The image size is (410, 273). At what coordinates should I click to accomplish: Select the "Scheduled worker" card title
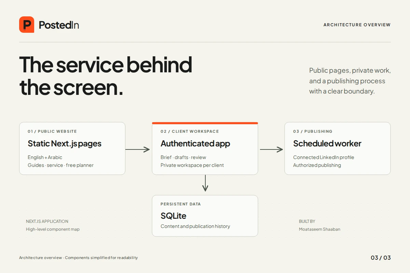pos(327,144)
